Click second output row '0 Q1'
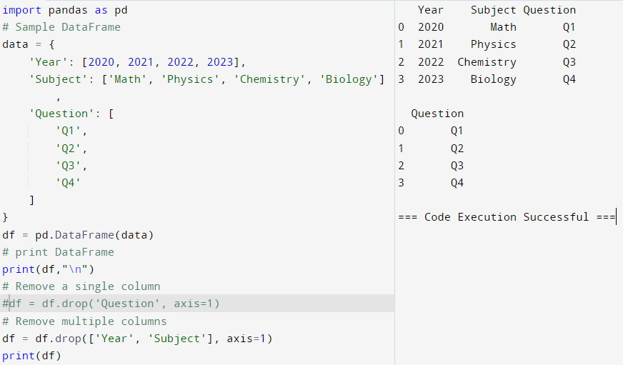The image size is (623, 365). [431, 131]
